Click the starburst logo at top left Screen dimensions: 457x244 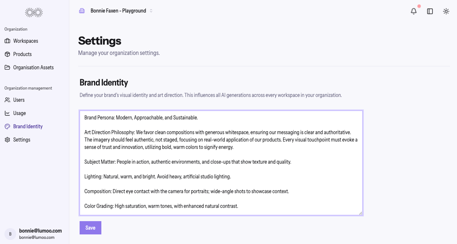[34, 13]
